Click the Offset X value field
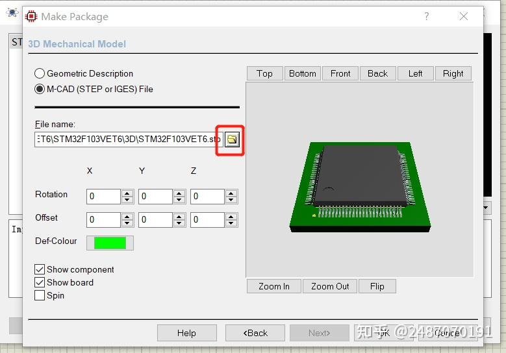Viewport: 506px width, 353px height. [103, 220]
